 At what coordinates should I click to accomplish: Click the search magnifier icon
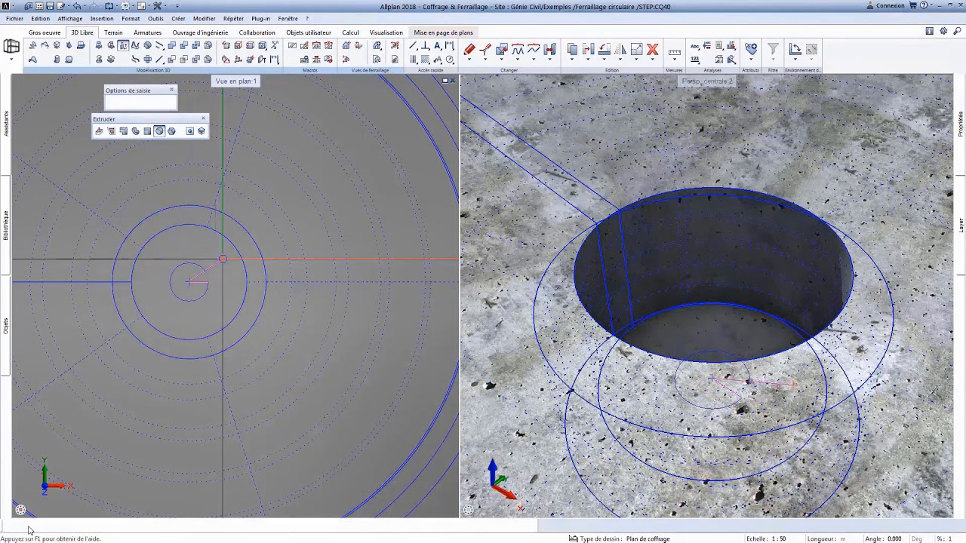tap(957, 31)
